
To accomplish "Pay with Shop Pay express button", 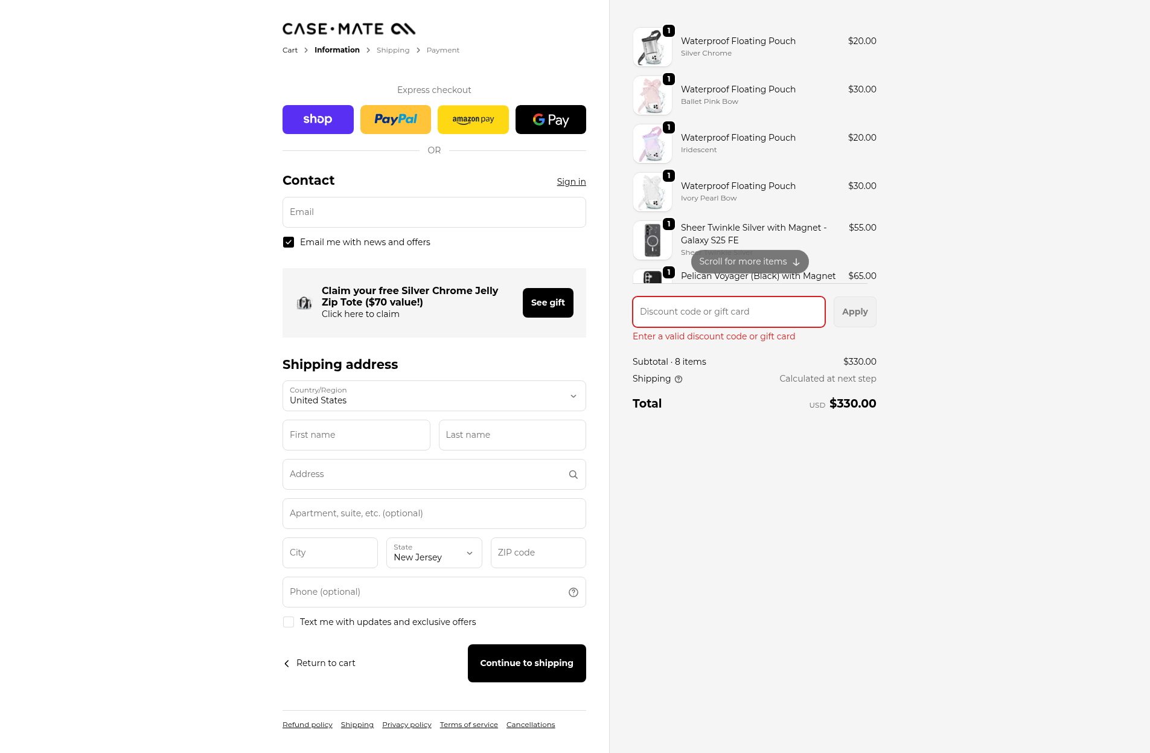I will (318, 120).
